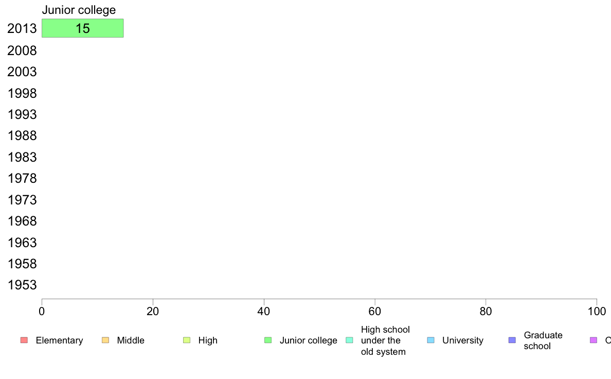Image resolution: width=611 pixels, height=379 pixels.
Task: Click the 40 tick on the x-axis
Action: click(264, 311)
